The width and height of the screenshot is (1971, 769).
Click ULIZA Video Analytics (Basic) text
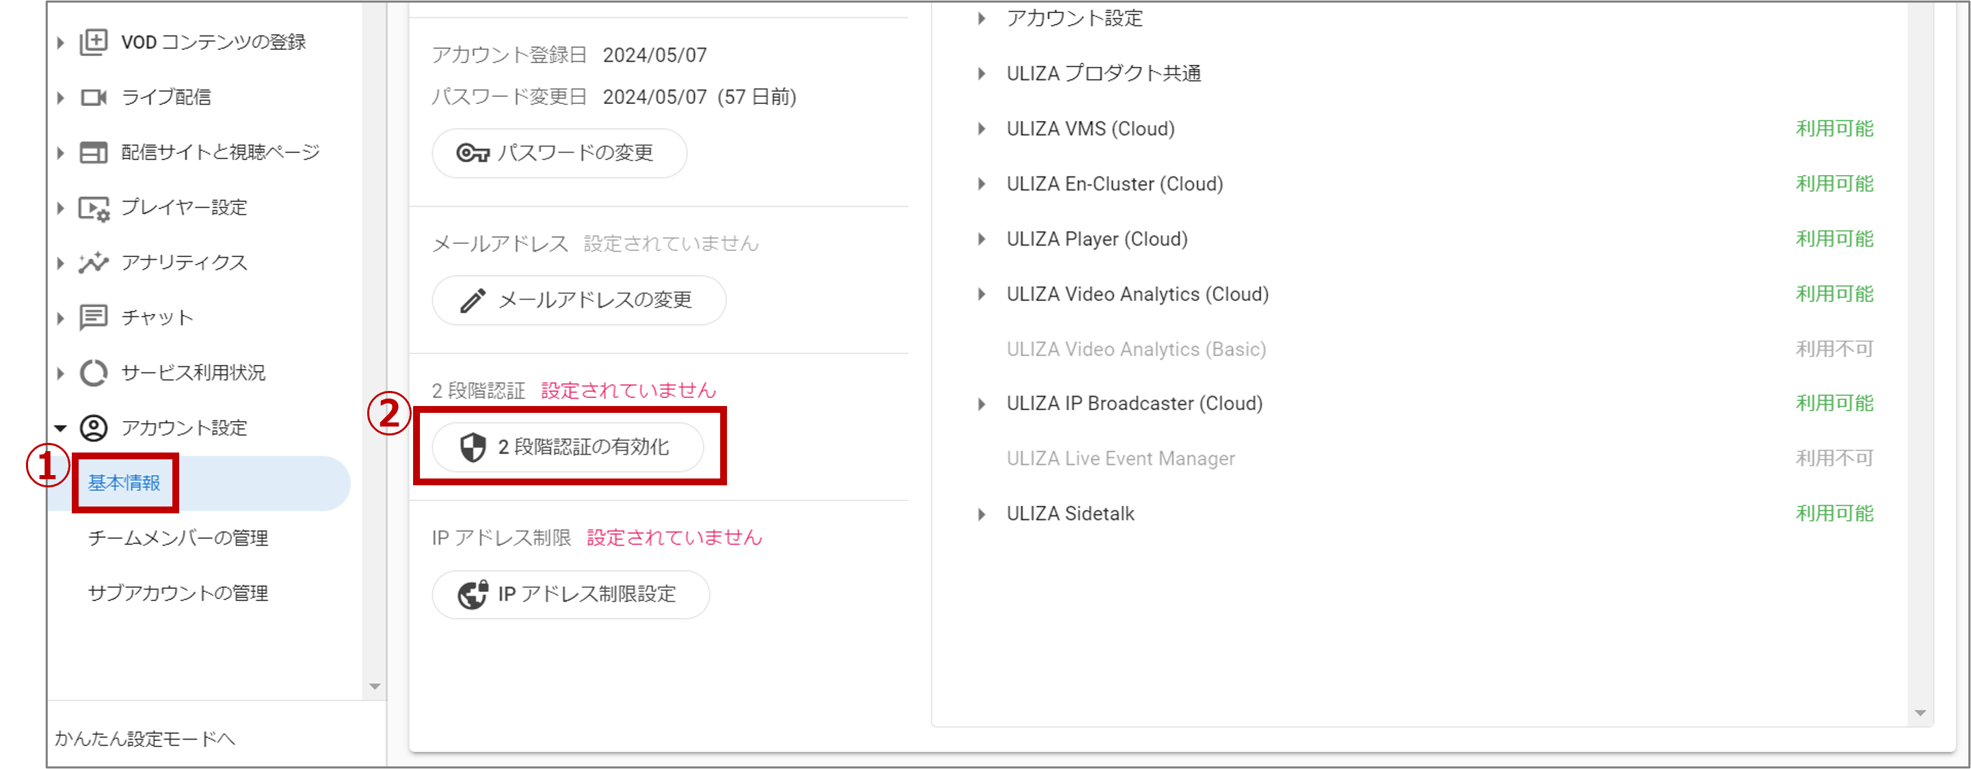click(1136, 349)
